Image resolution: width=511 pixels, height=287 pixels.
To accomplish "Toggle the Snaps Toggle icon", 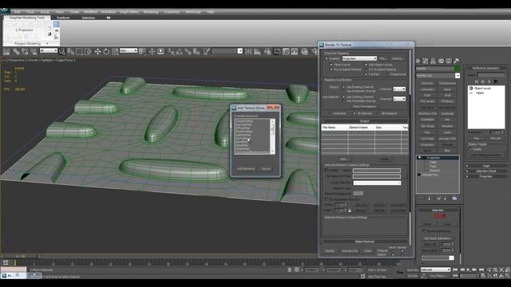I will [x=171, y=51].
